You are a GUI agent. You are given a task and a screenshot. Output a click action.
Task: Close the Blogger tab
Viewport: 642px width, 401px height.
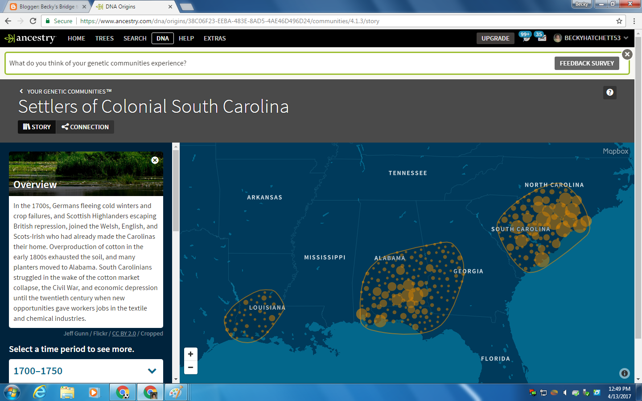(84, 7)
